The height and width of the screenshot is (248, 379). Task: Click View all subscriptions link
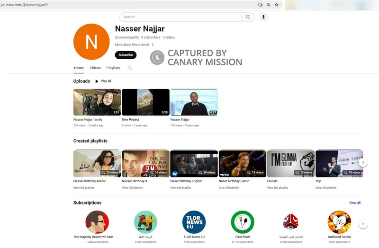tap(355, 203)
